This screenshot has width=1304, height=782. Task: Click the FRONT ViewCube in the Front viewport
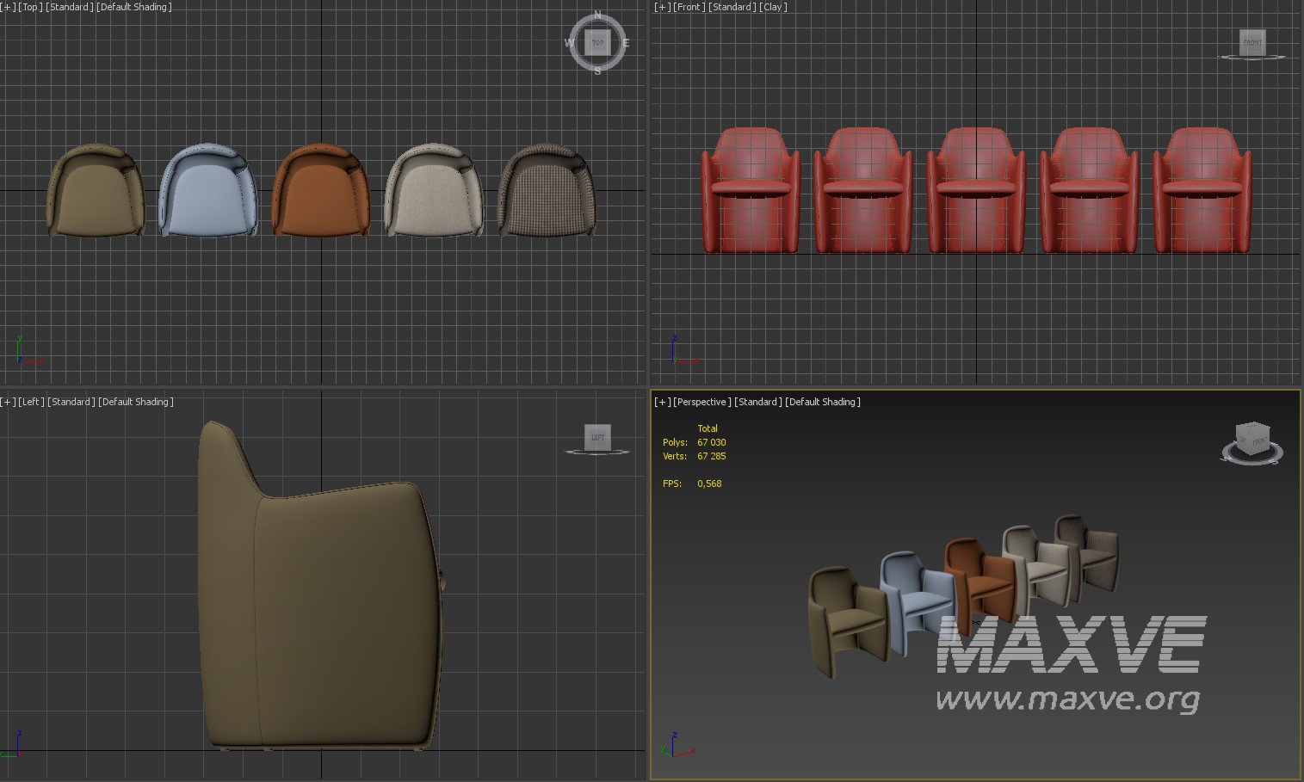tap(1251, 42)
